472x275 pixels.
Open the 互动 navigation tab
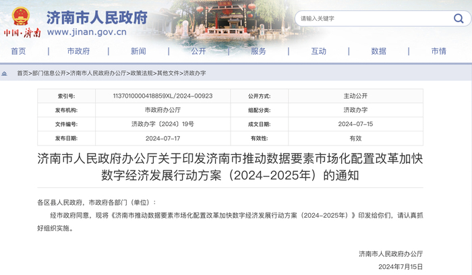pos(318,51)
